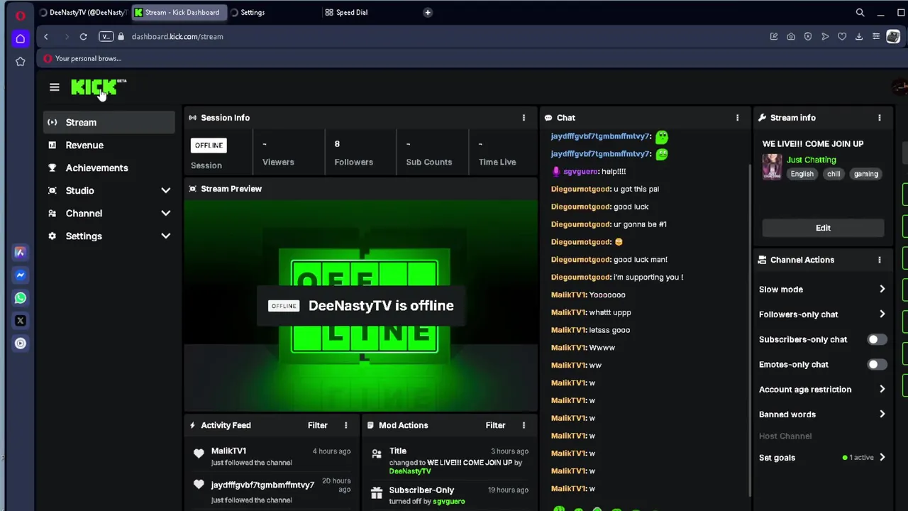The image size is (908, 511).
Task: Open the browser easy setup menu icon
Action: tap(876, 36)
